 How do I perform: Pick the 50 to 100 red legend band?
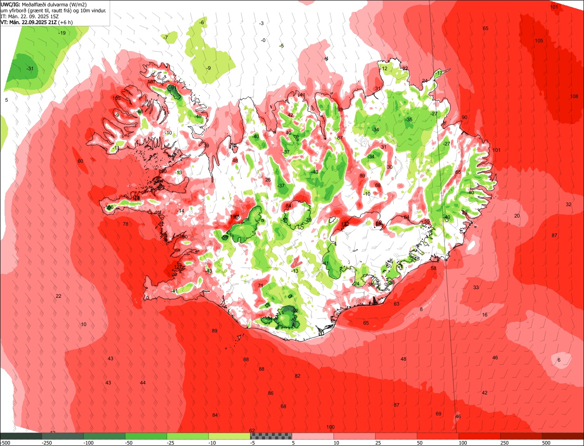click(x=438, y=436)
